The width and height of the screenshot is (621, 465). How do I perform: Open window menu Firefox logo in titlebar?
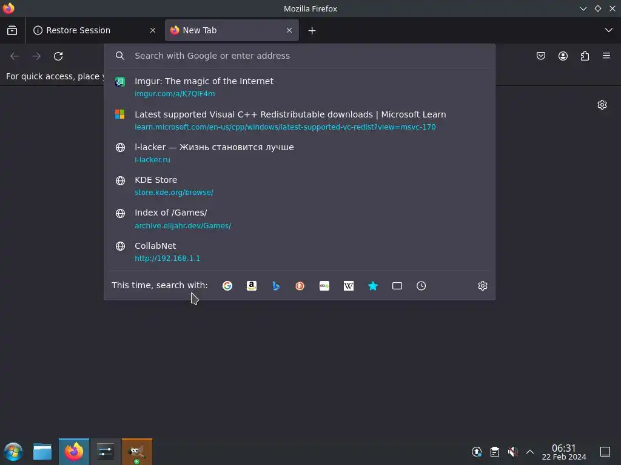point(8,8)
